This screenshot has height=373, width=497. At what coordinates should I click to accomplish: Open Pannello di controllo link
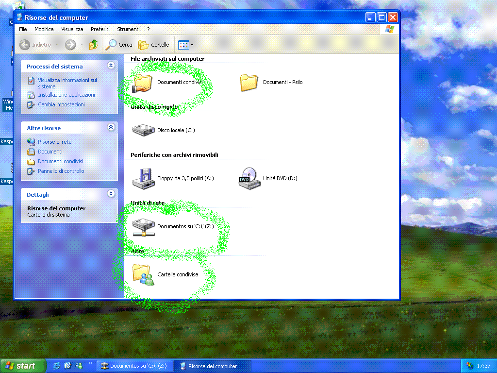click(61, 171)
